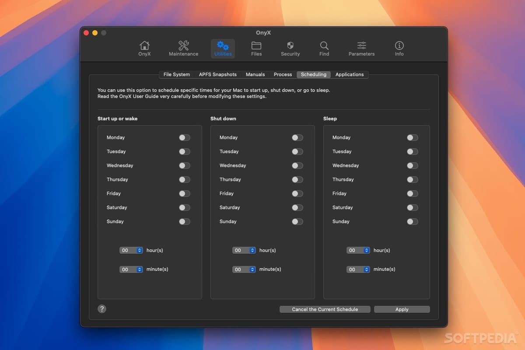Enable Thursday for Start up or wake
Screen dimensions: 525x350
[x=185, y=179]
